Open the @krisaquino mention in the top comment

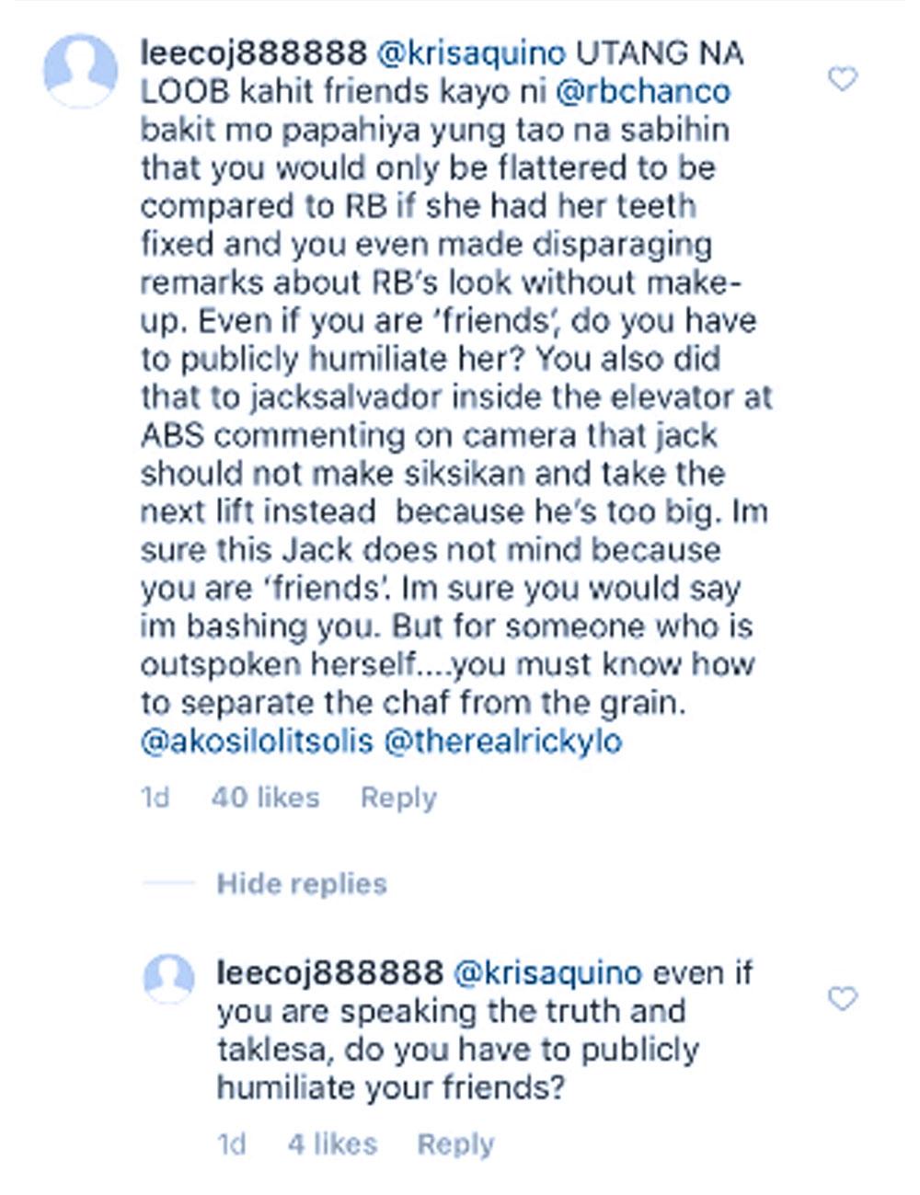click(x=472, y=53)
